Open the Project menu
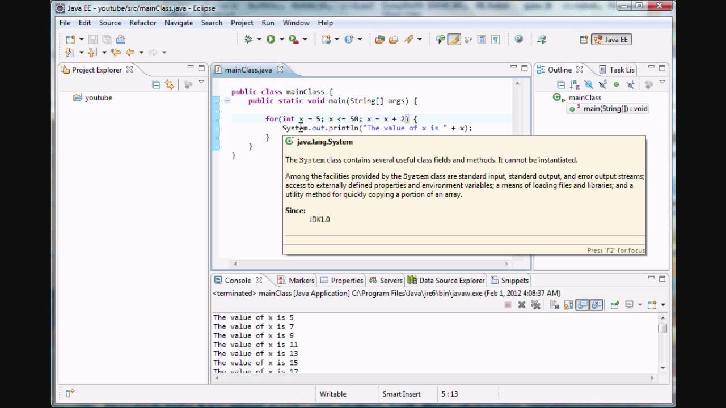Screen dimensions: 726x408 click(x=242, y=23)
